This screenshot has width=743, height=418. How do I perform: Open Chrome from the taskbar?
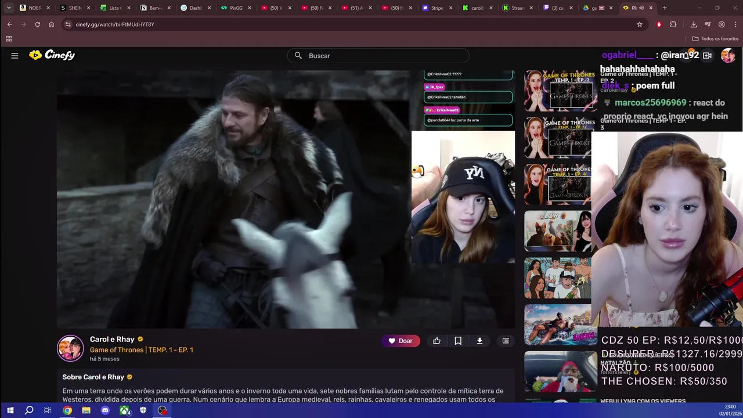67,410
